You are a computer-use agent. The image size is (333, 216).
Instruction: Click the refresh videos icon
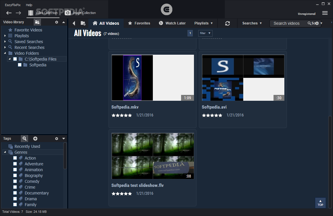[x=227, y=23]
